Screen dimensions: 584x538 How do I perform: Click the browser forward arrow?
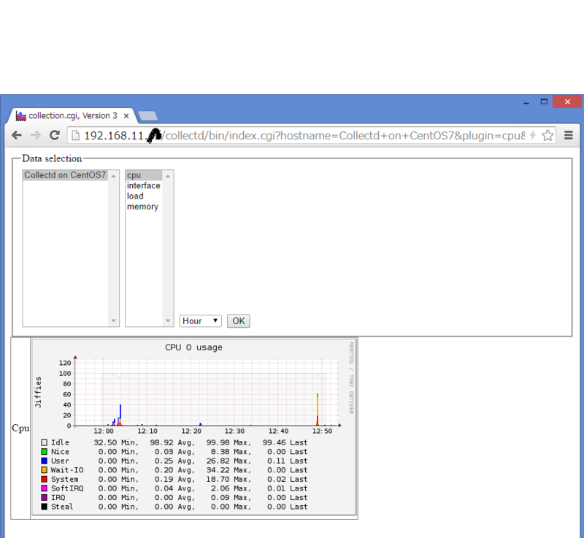(x=35, y=135)
